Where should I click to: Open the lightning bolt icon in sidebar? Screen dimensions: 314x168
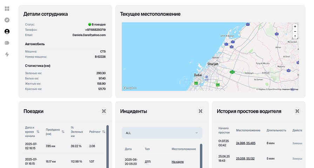tap(7, 54)
